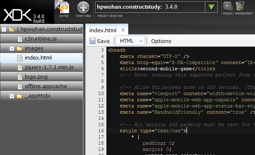Viewport: 255px width, 155px height.
Task: Click line number 16 in the gutter
Action: 101,131
